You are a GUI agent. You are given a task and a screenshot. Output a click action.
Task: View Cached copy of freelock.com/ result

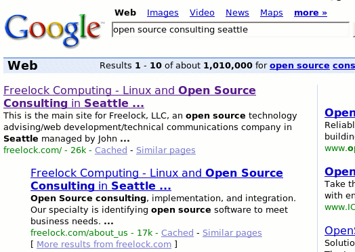(x=111, y=150)
